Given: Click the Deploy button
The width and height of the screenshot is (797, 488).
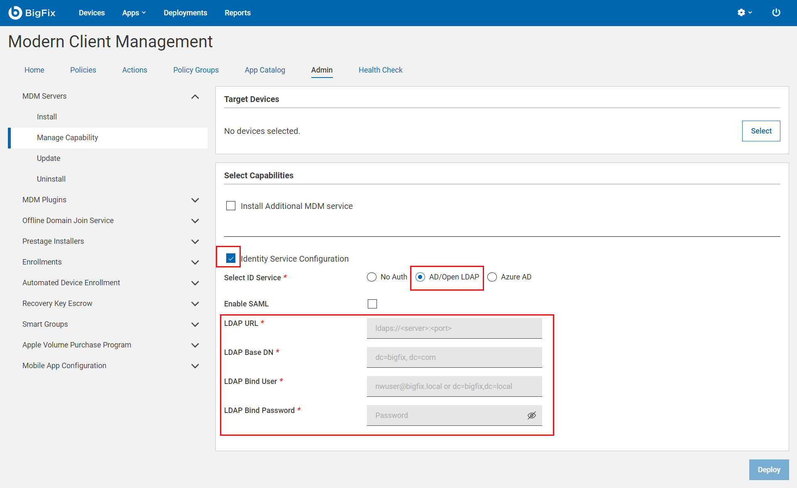Looking at the screenshot, I should (x=769, y=470).
